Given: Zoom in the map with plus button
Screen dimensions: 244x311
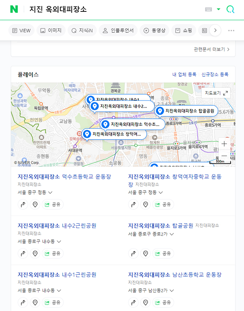Looking at the screenshot, I should point(224,144).
